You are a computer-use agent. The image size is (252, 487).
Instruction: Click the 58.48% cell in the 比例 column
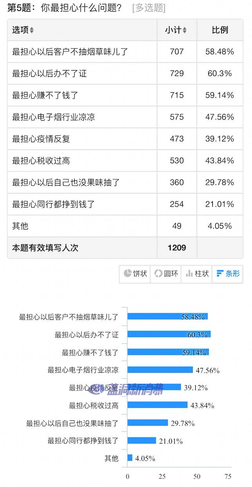point(220,52)
